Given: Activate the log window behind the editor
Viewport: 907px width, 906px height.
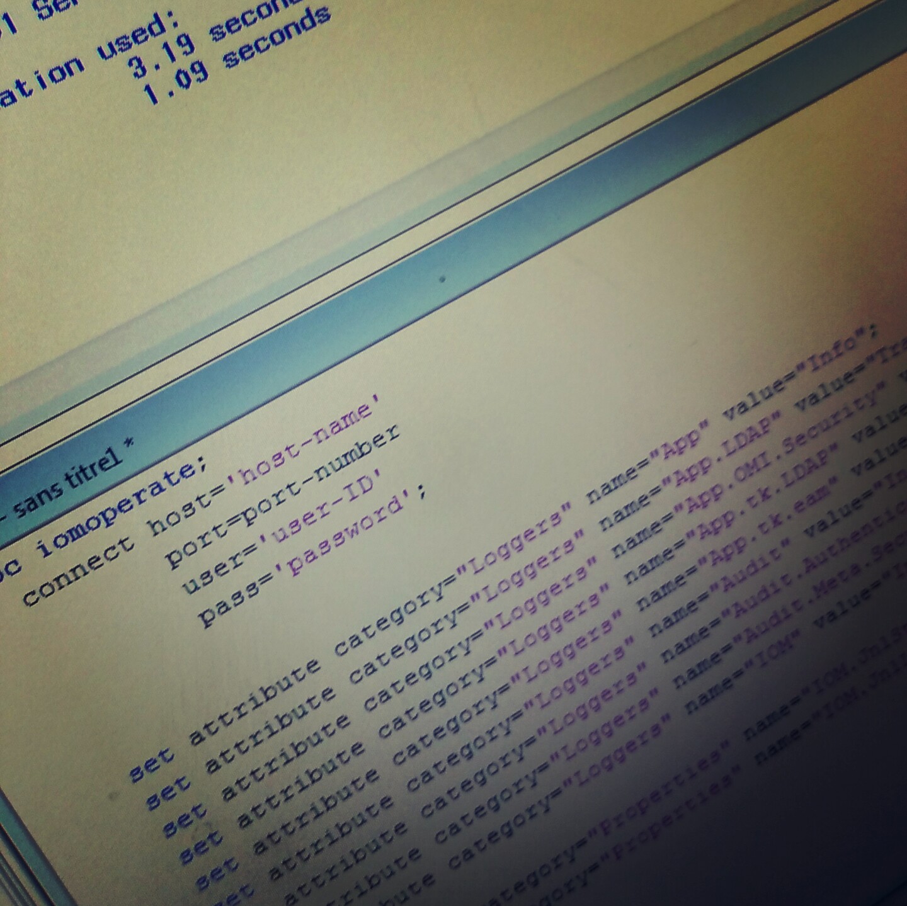Looking at the screenshot, I should click(378, 189).
